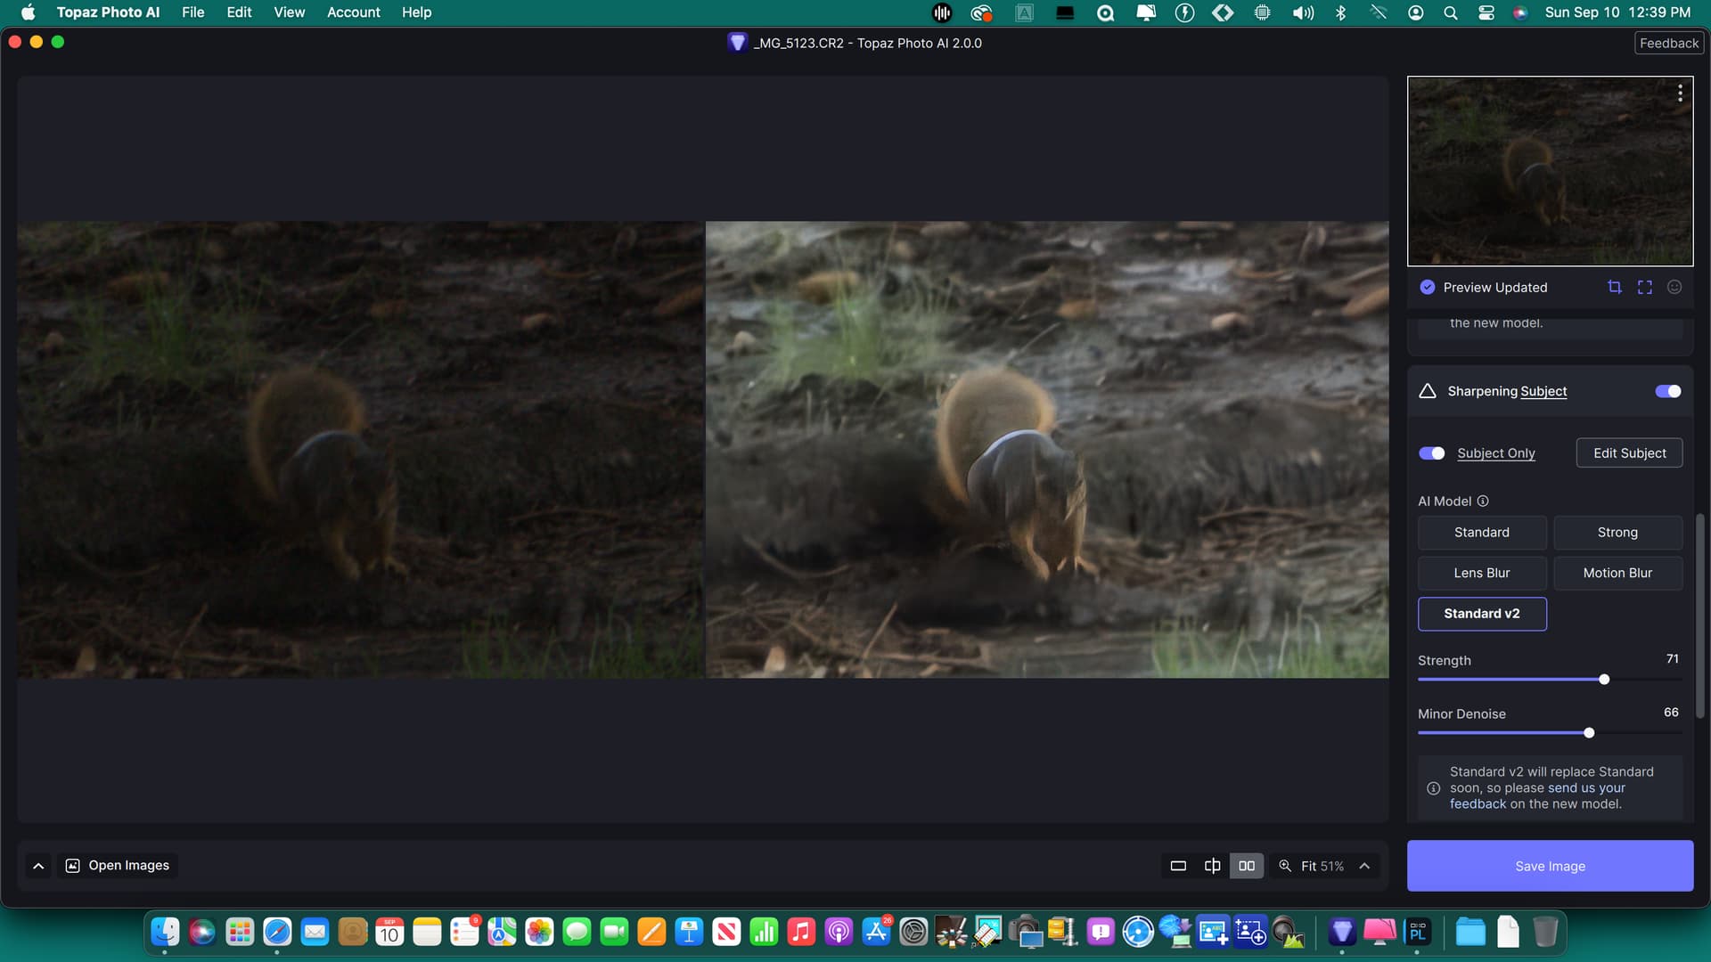This screenshot has width=1711, height=962.
Task: Click the navigator thumbnail preview
Action: 1550,171
